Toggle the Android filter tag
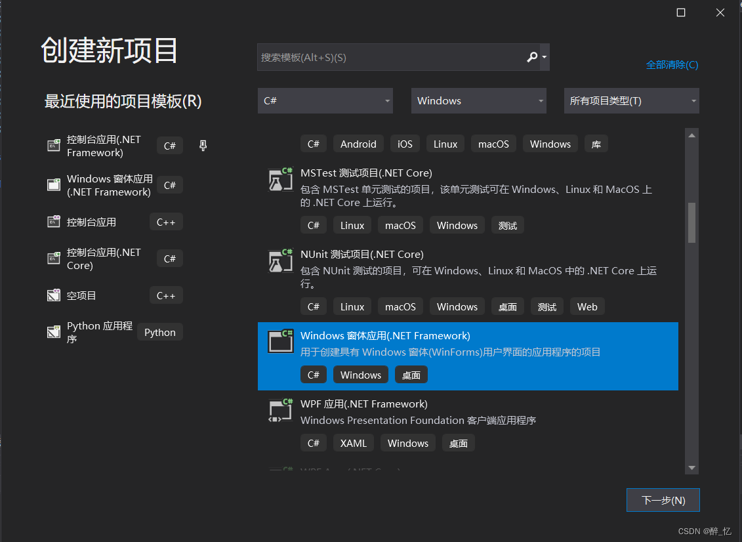Image resolution: width=742 pixels, height=542 pixels. pyautogui.click(x=358, y=143)
